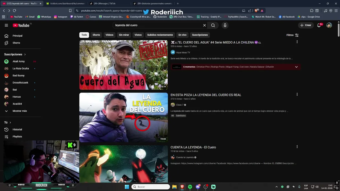Open Spotify from the taskbar
Image resolution: width=340 pixels, height=191 pixels.
[x=190, y=187]
